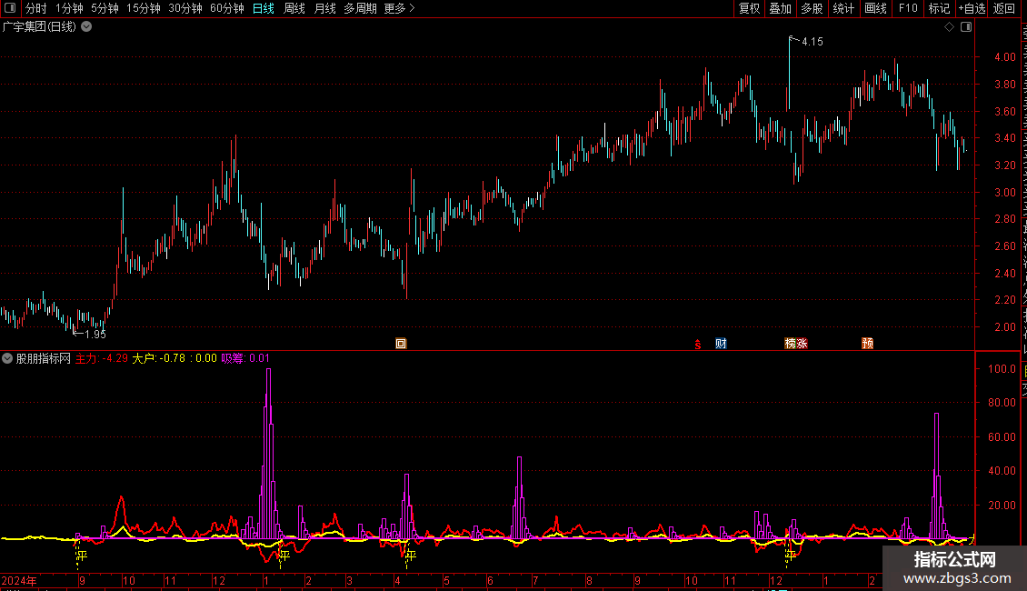Viewport: 1027px width, 591px height.
Task: Toggle the left panel icon in top bar
Action: [x=10, y=8]
